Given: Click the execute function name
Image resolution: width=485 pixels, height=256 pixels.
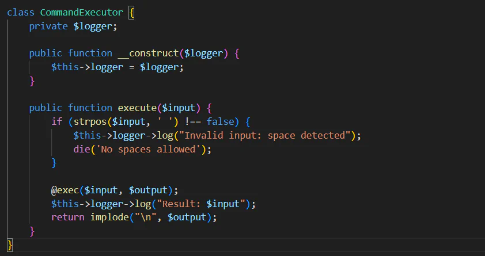Looking at the screenshot, I should (137, 108).
